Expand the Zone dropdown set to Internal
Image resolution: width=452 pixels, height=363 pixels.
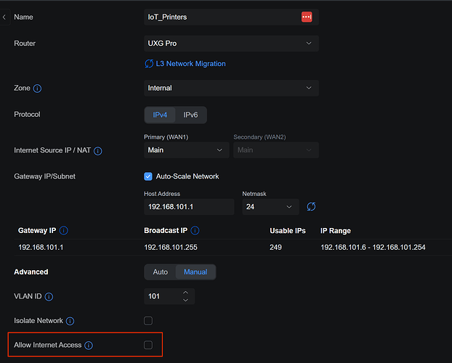(x=231, y=88)
